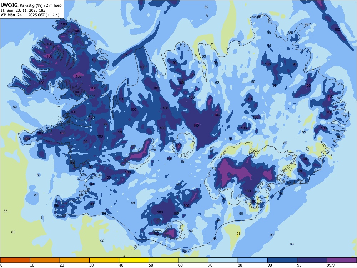Screen dimensions: 357x268
Task: Click the 40–50 bright yellow legend swatch
Action: (x=134, y=260)
